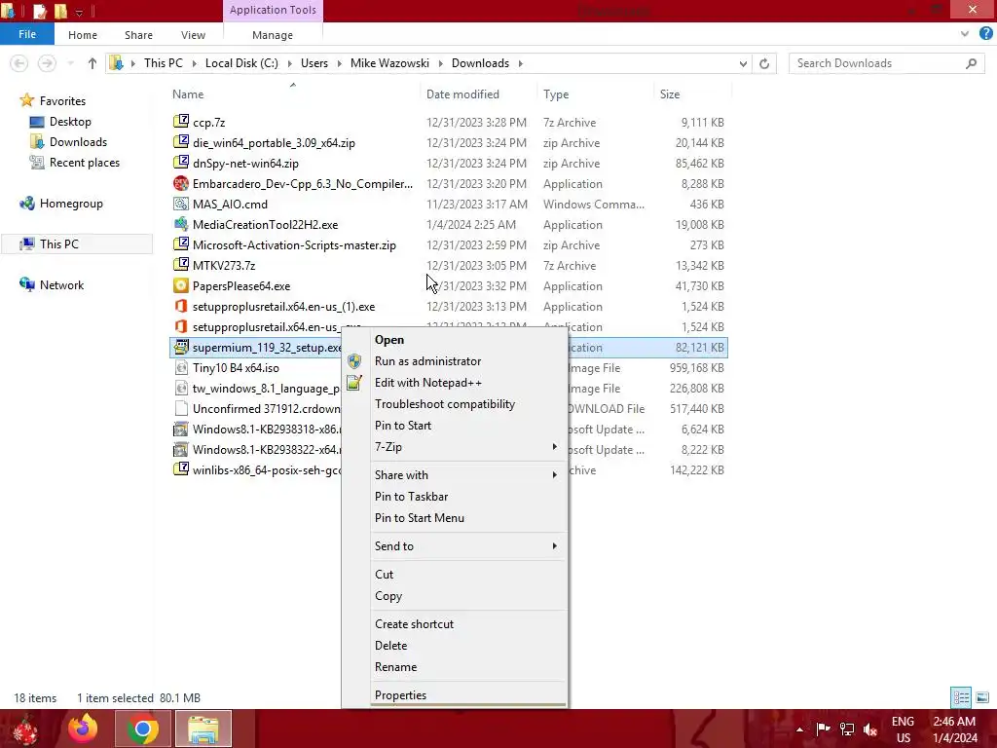997x748 pixels.
Task: Select the Tiny10 B4 x64.iso disc icon
Action: coord(181,367)
